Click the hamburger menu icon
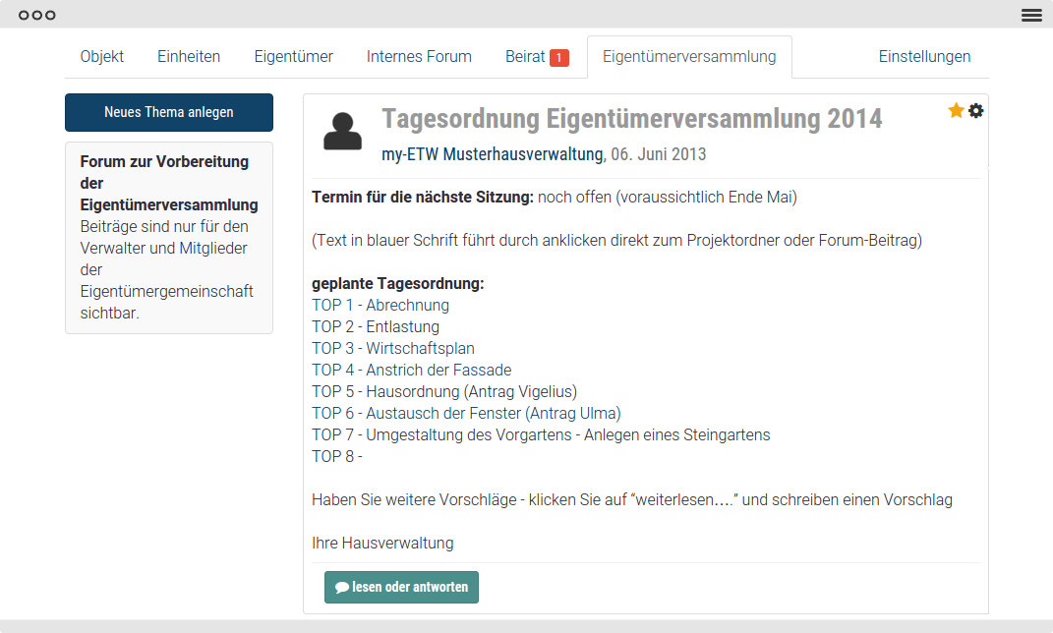1053x633 pixels. 1031,15
